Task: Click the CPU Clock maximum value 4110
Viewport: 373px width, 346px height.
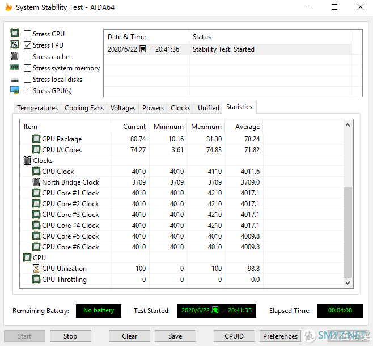Action: pyautogui.click(x=215, y=171)
